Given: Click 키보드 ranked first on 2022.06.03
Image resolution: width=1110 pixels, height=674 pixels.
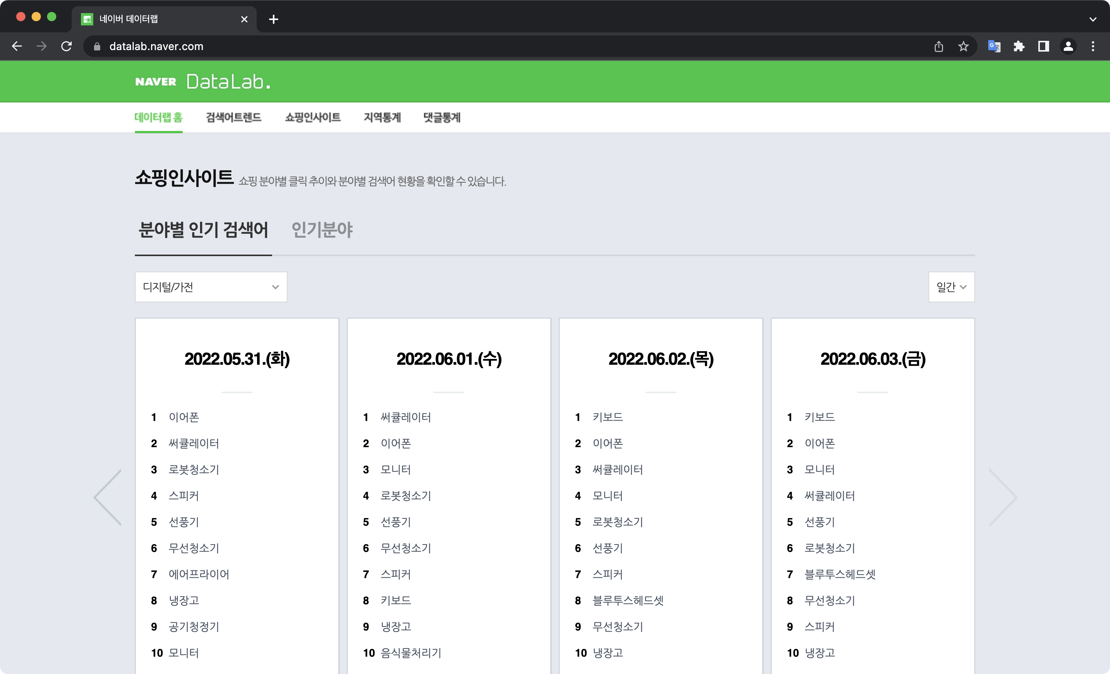Looking at the screenshot, I should (819, 417).
